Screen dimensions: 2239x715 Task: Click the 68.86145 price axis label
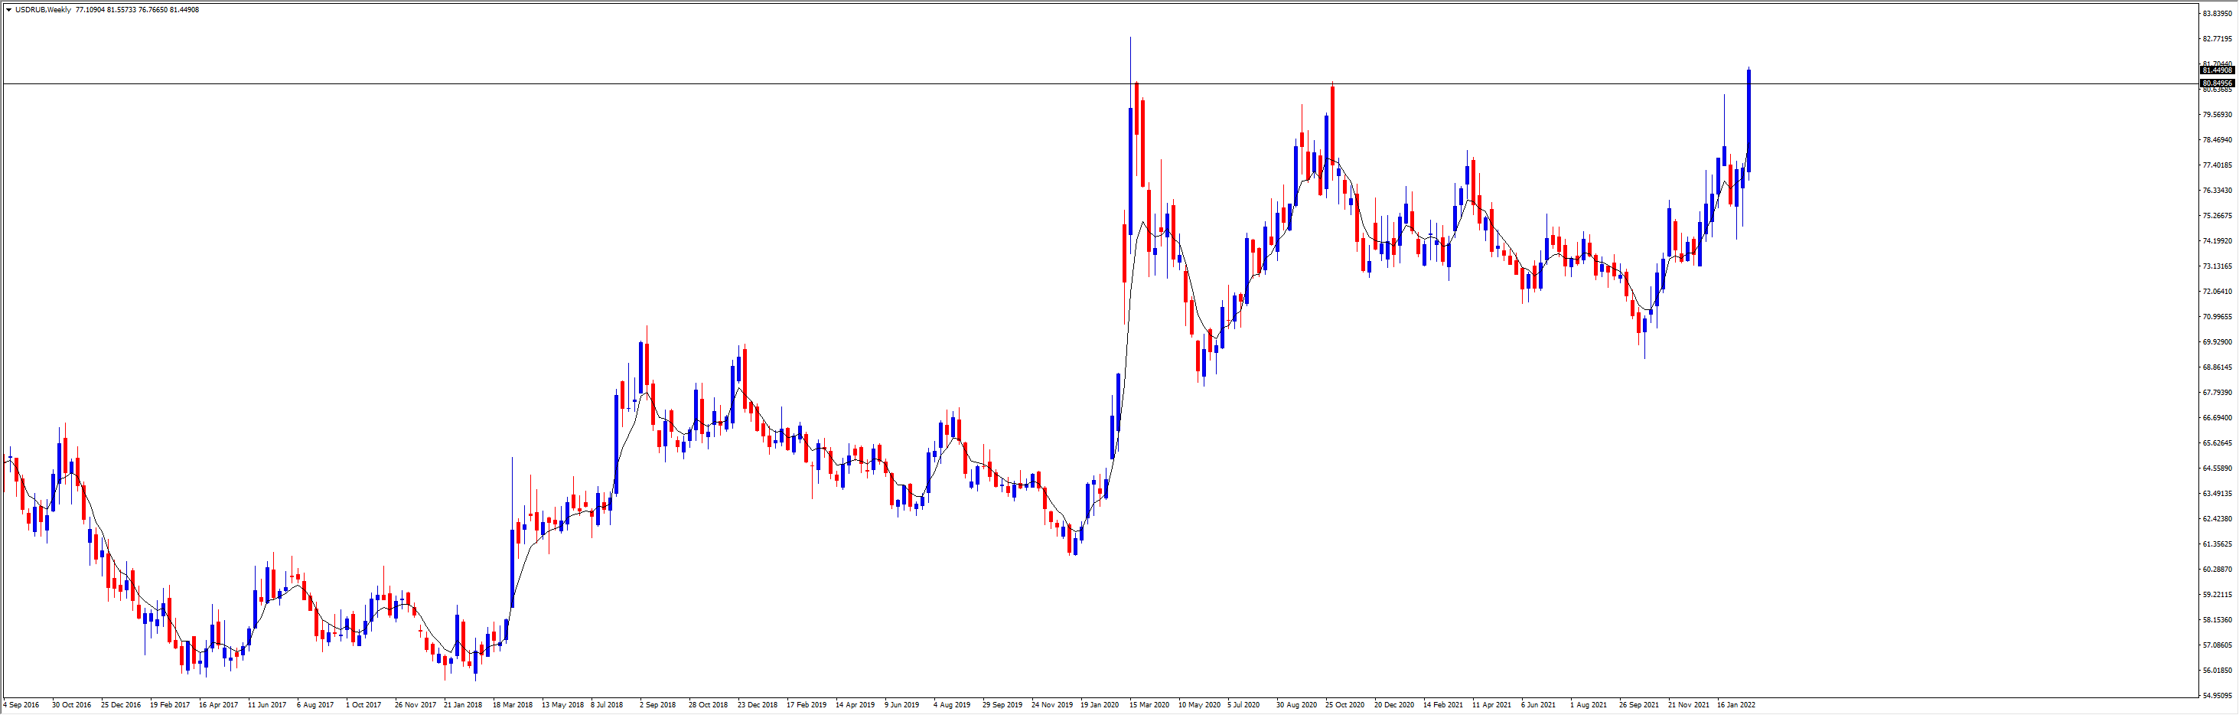pyautogui.click(x=2218, y=368)
